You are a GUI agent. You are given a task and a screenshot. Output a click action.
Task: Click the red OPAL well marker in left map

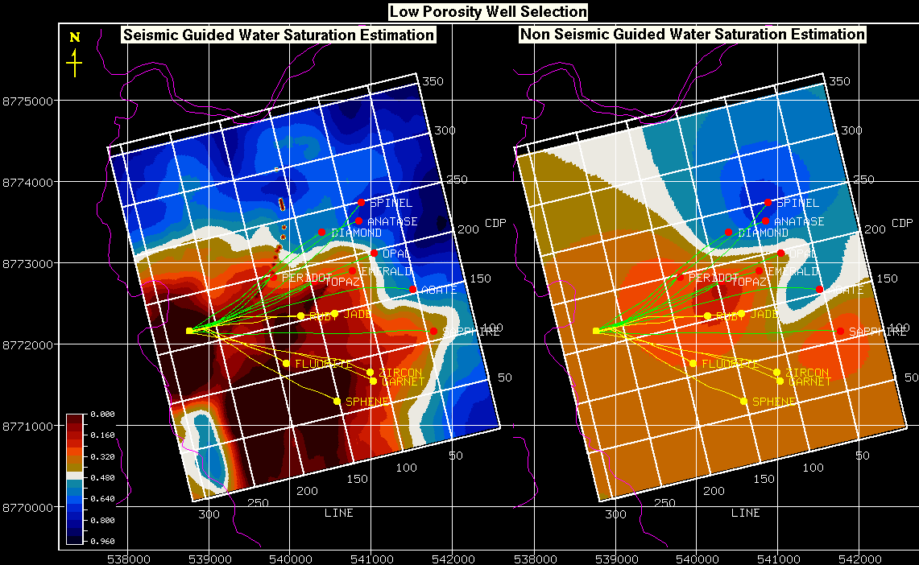coord(374,253)
